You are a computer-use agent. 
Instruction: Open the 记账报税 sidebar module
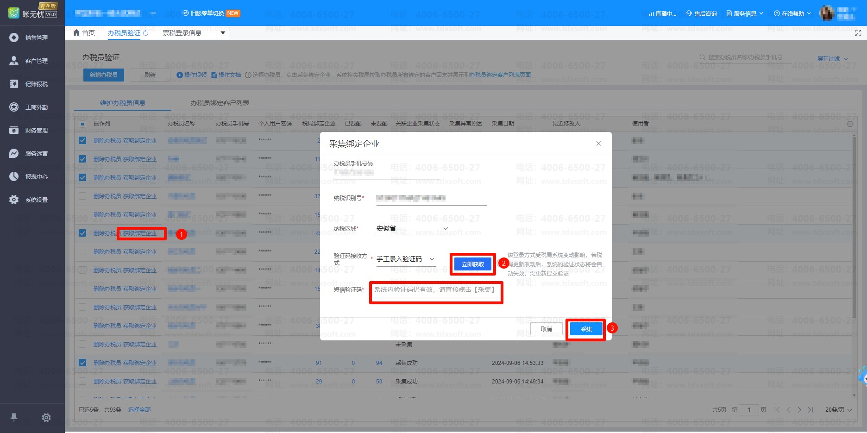14,84
